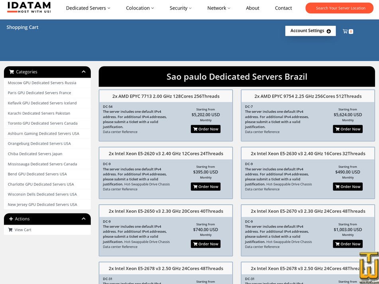Go to the About page
379x284 pixels.
point(253,8)
